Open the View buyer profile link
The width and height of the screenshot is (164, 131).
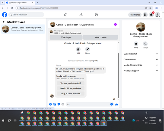coord(91,61)
